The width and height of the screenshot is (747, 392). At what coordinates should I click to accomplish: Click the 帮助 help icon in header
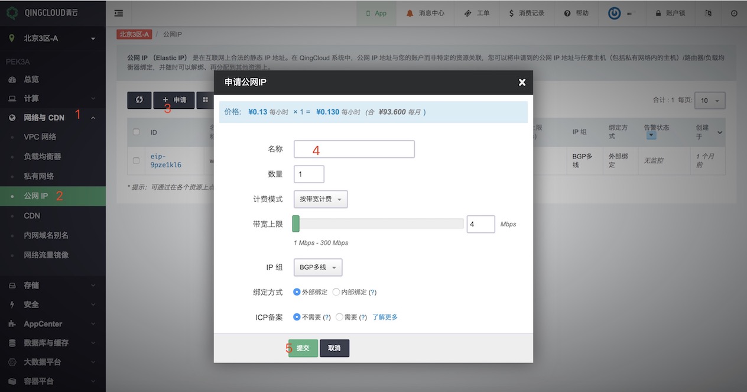pyautogui.click(x=567, y=13)
